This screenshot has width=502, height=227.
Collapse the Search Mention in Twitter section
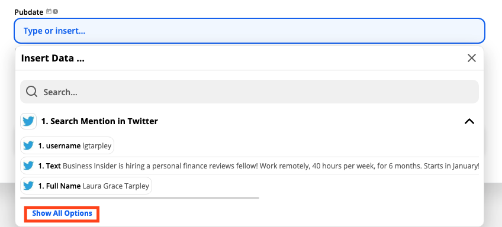tap(469, 121)
